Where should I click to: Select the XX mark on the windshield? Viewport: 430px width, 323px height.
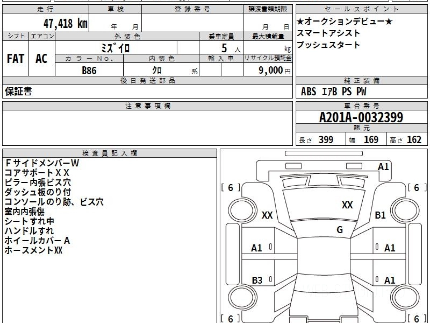[x=347, y=205]
